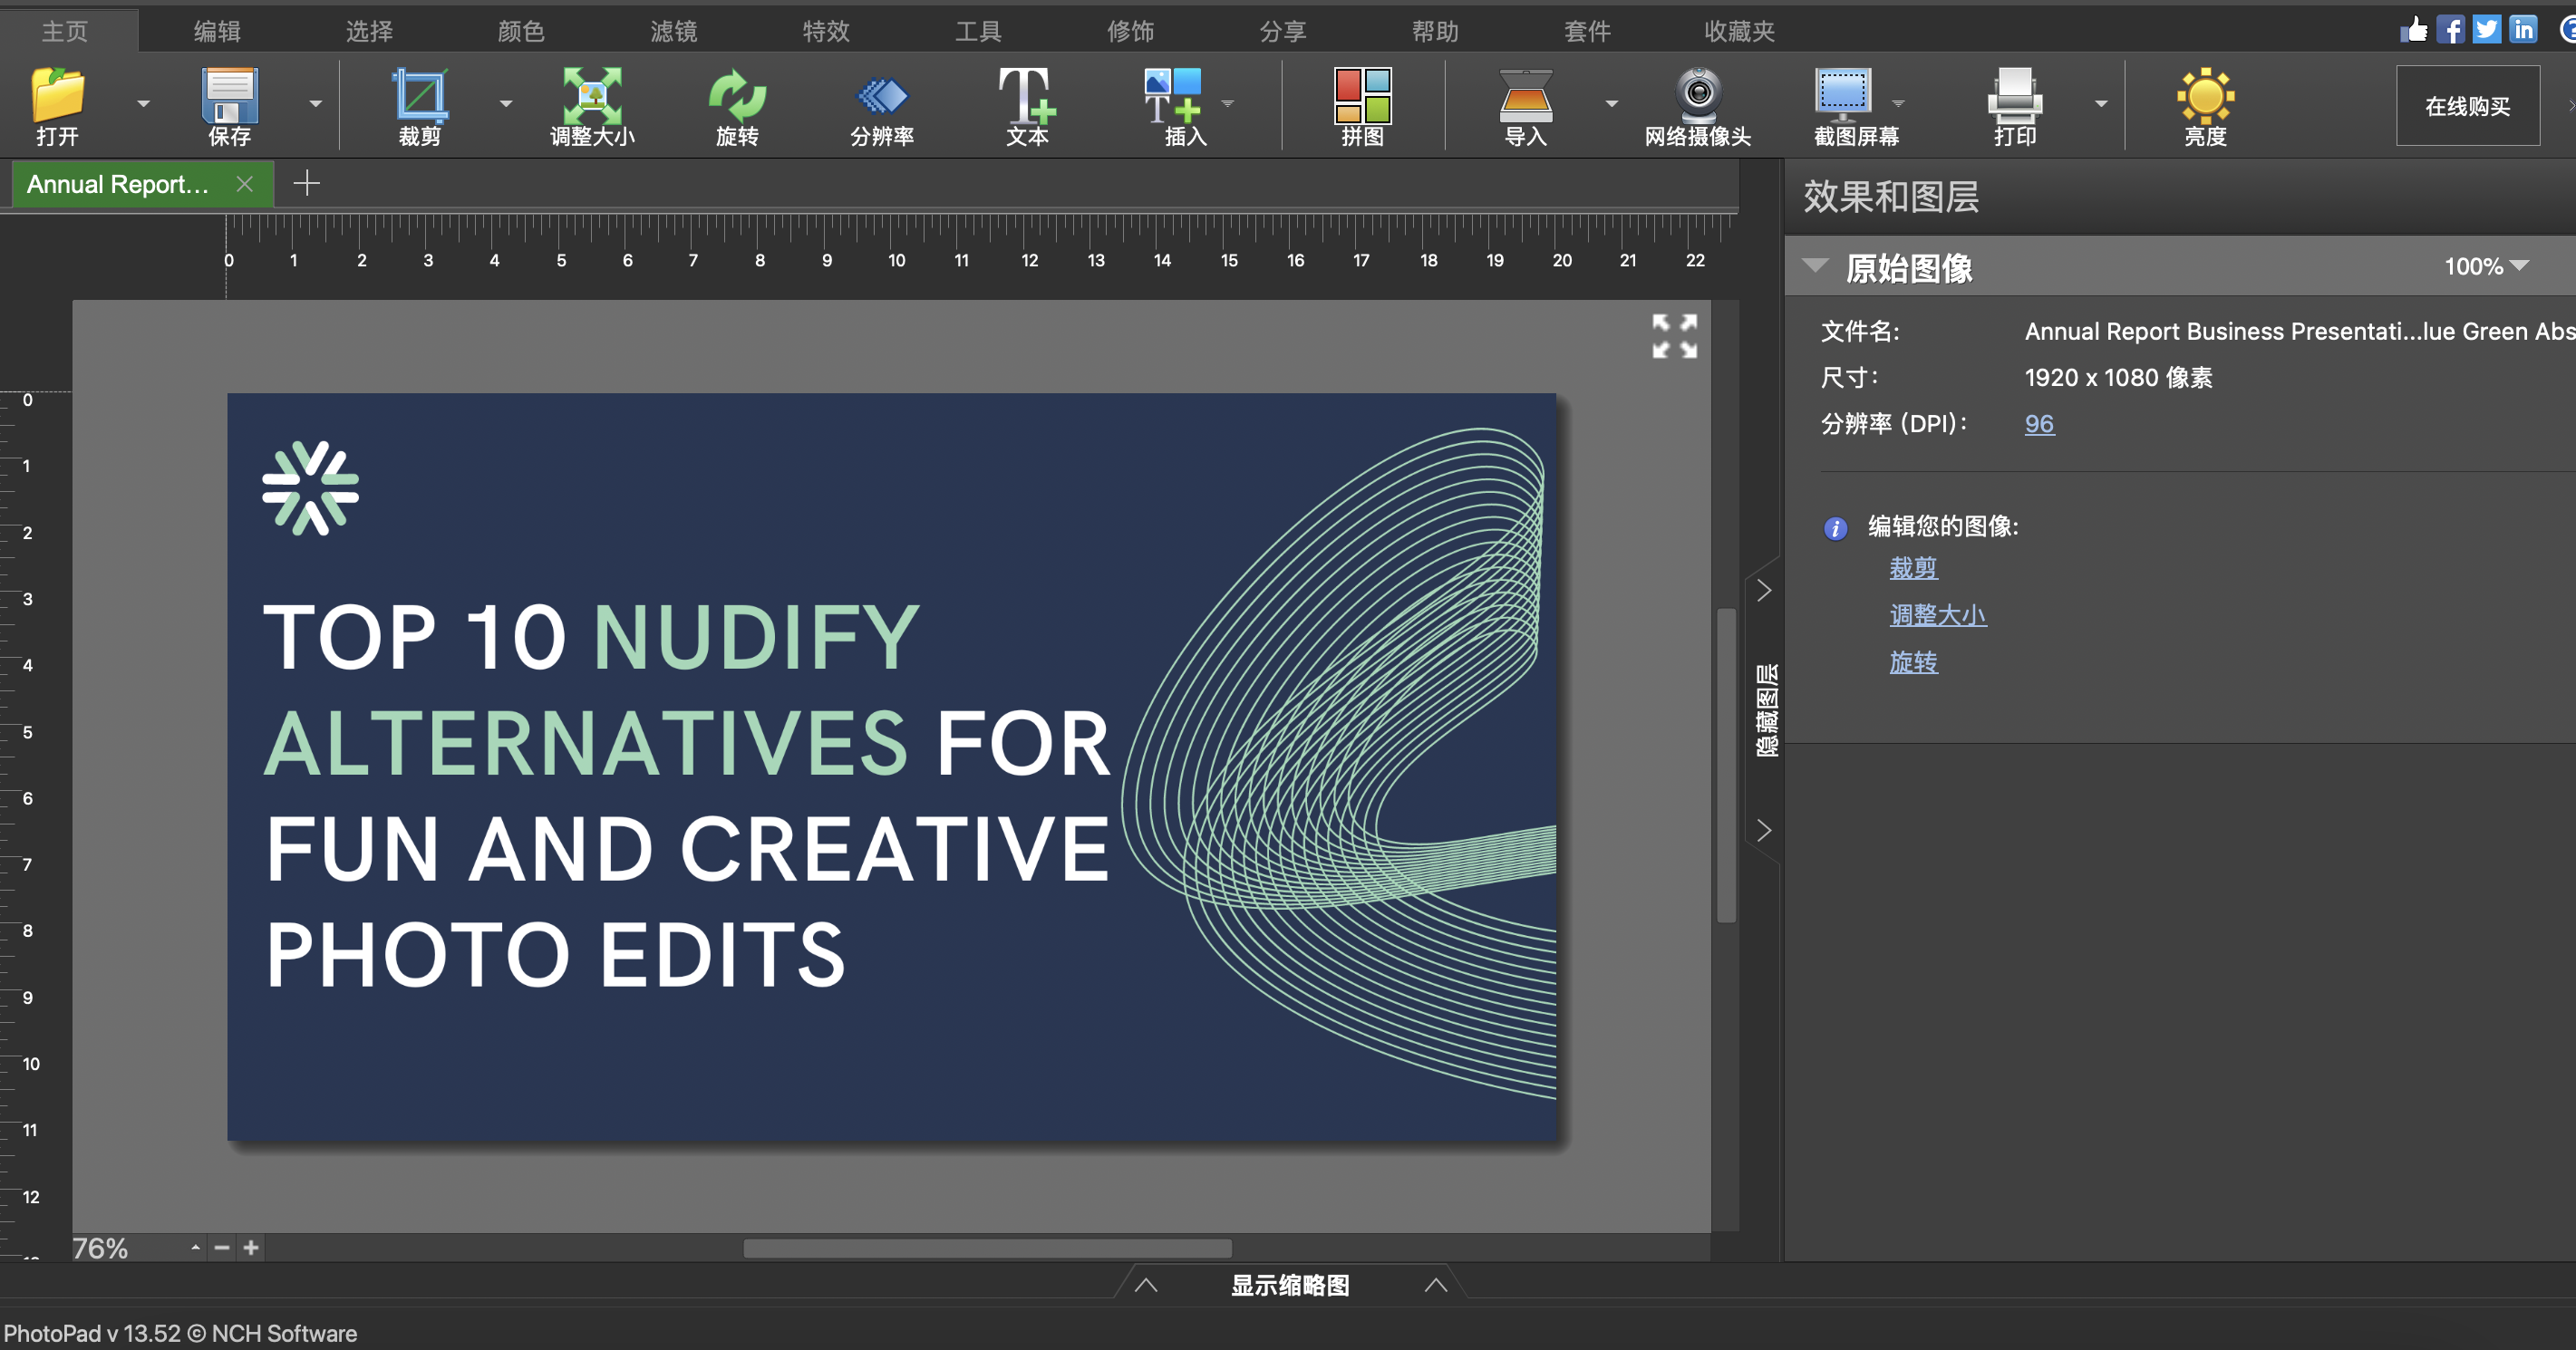Share via the Facebook icon
This screenshot has width=2576, height=1350.
pos(2450,29)
